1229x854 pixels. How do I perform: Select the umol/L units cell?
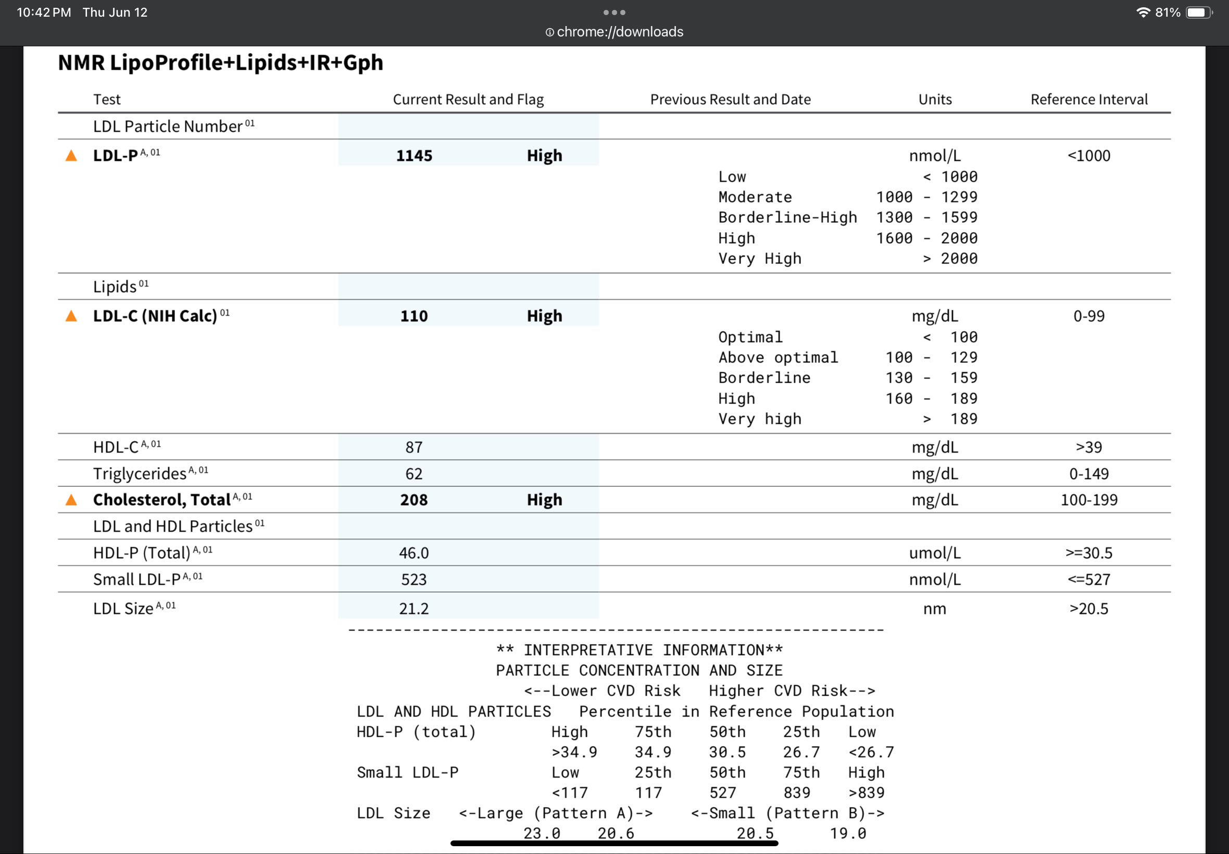(935, 554)
